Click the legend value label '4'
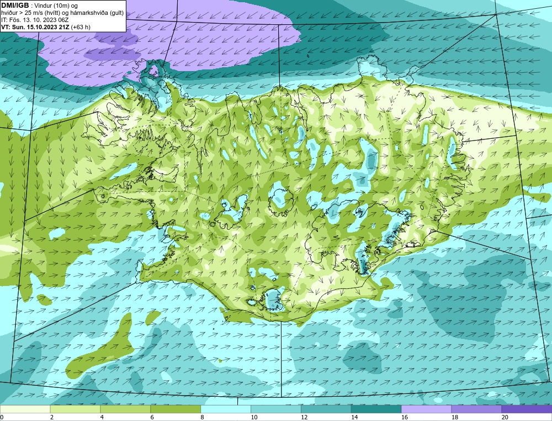This screenshot has height=421, width=552. click(102, 417)
